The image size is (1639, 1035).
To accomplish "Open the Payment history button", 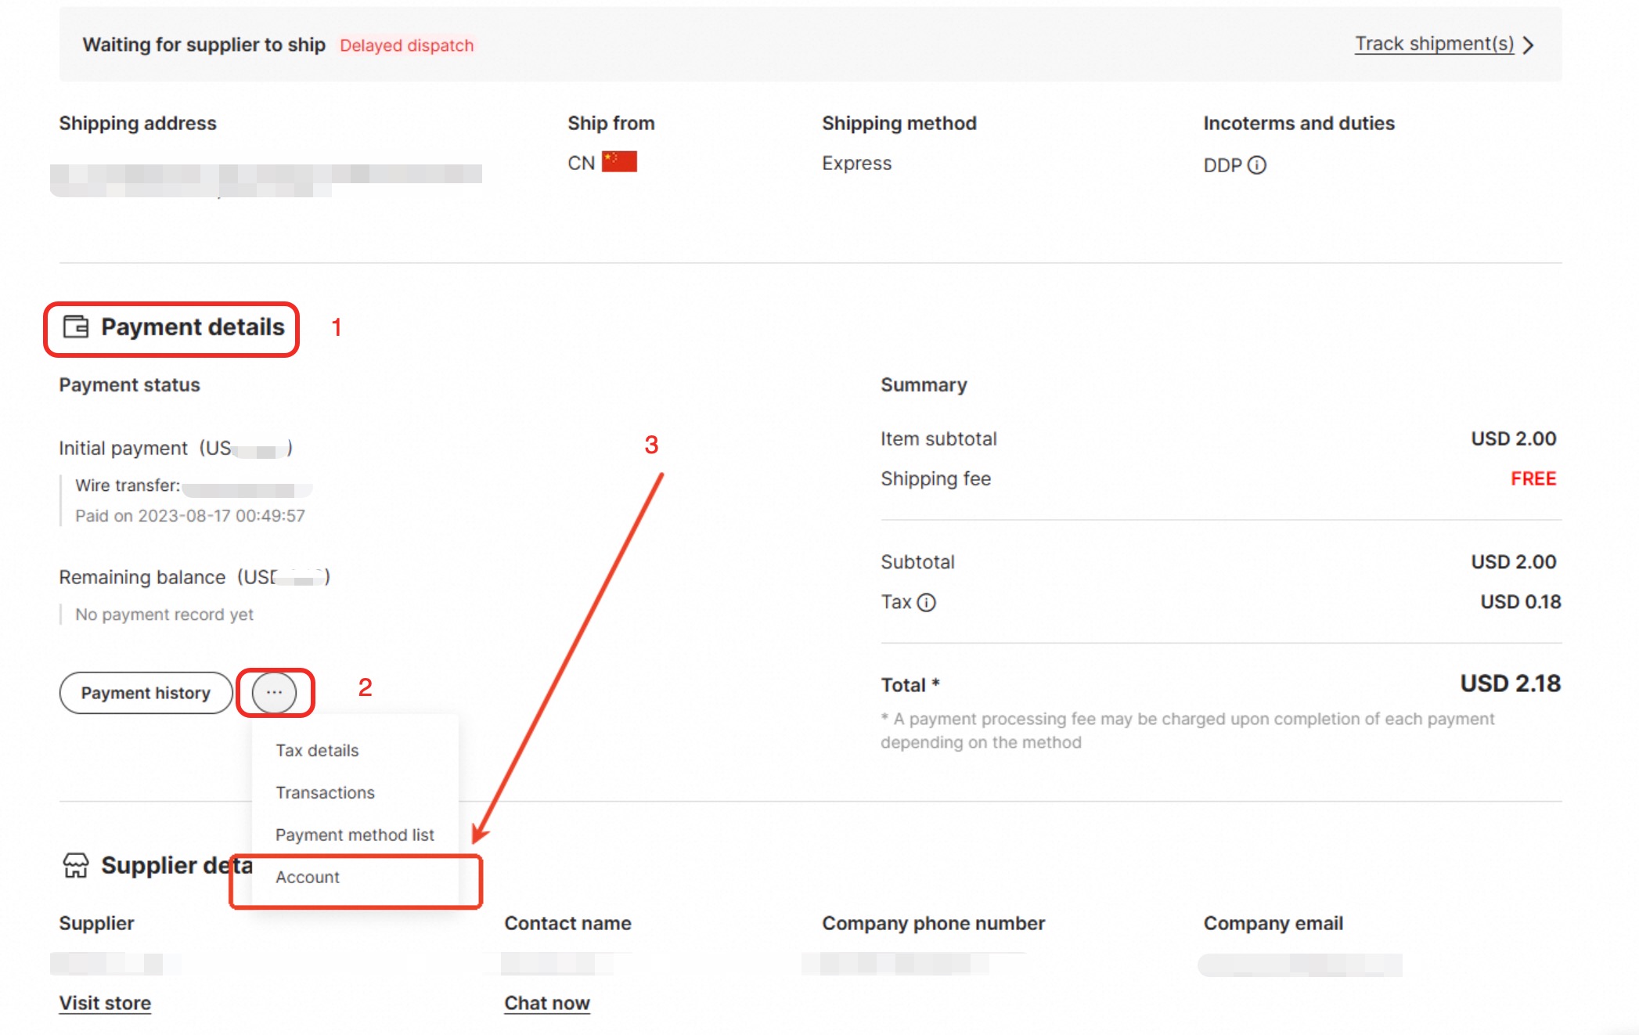I will 146,693.
